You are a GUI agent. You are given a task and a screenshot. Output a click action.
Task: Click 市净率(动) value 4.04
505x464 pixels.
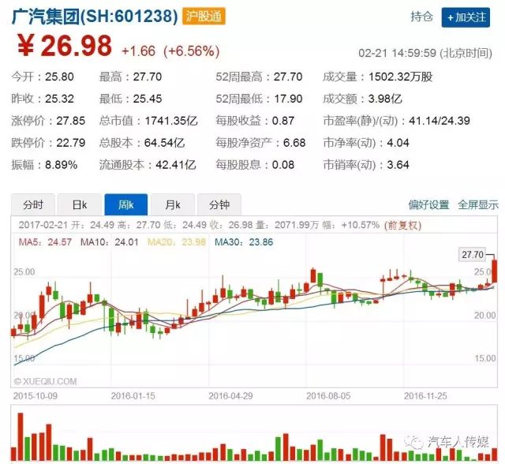tap(398, 143)
